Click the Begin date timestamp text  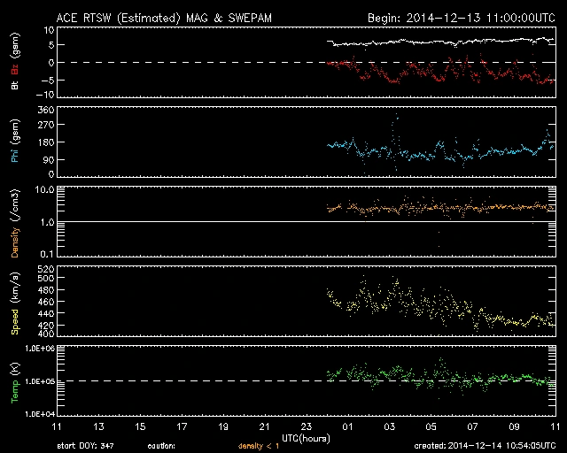(x=461, y=17)
